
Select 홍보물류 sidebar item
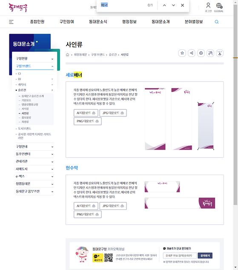pos(26,118)
